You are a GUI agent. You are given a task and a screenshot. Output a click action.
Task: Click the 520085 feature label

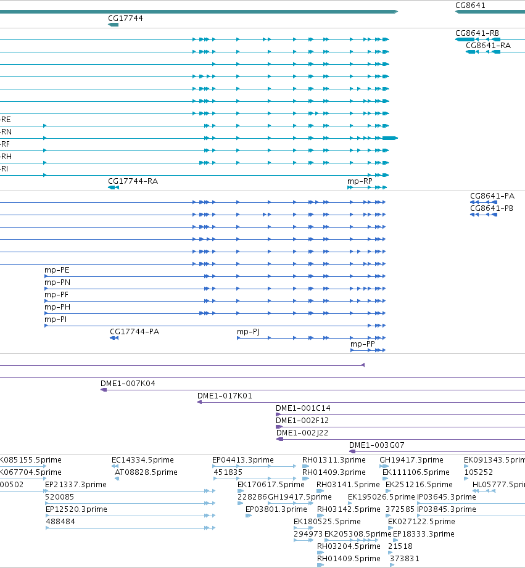click(x=59, y=496)
